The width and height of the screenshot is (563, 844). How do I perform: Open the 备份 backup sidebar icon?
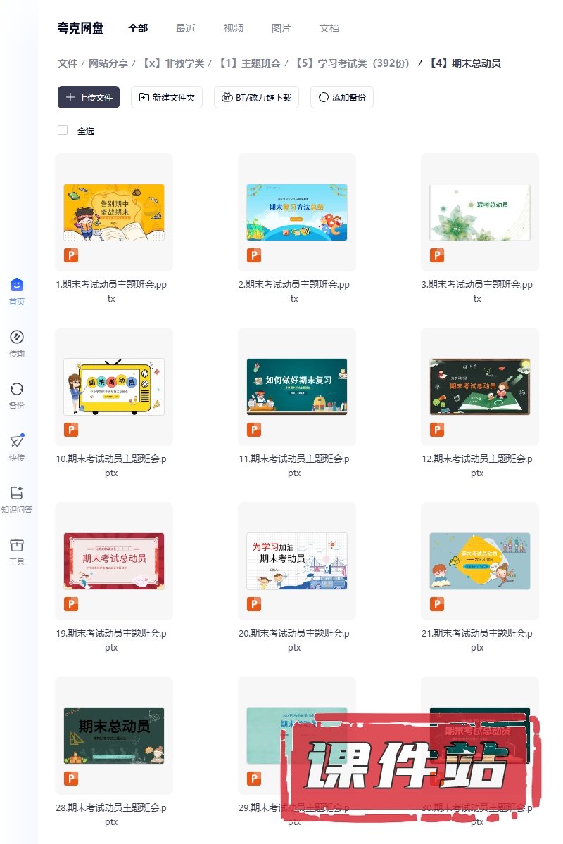coord(17,389)
